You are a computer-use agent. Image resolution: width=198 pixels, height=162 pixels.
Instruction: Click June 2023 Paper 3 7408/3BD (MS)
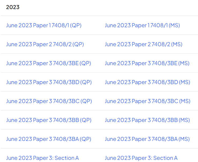148,82
